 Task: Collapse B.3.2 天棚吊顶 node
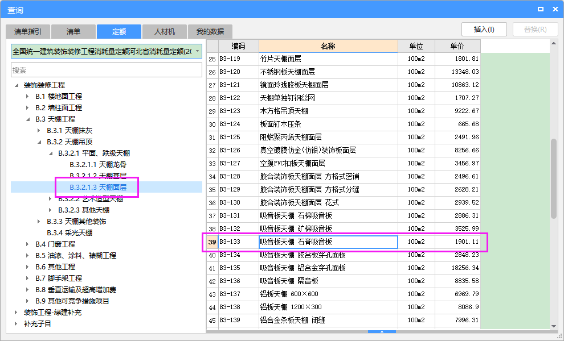(39, 142)
